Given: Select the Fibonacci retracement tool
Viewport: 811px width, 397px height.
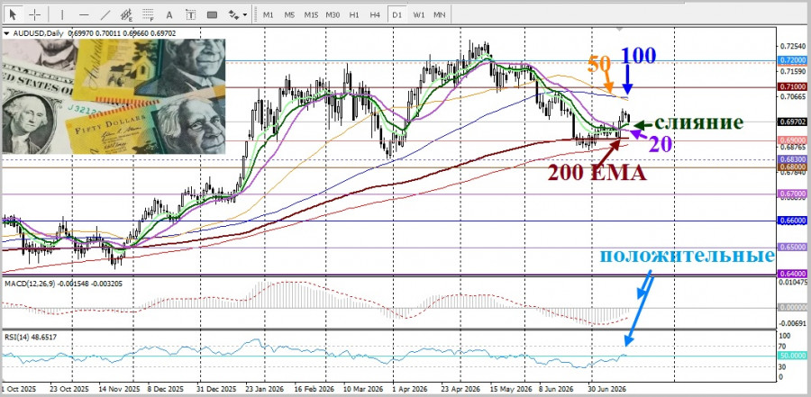Looking at the screenshot, I should 148,14.
